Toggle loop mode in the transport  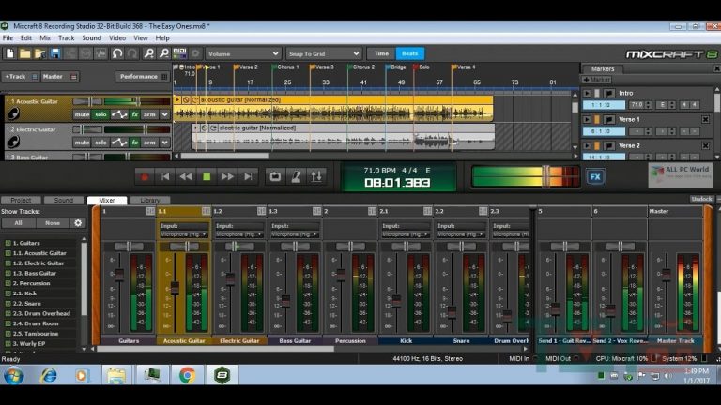click(275, 177)
